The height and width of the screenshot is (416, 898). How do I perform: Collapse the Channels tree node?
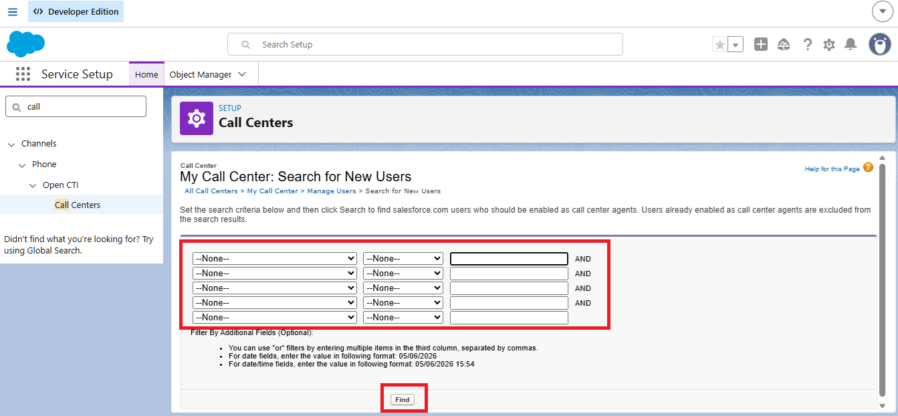click(11, 144)
